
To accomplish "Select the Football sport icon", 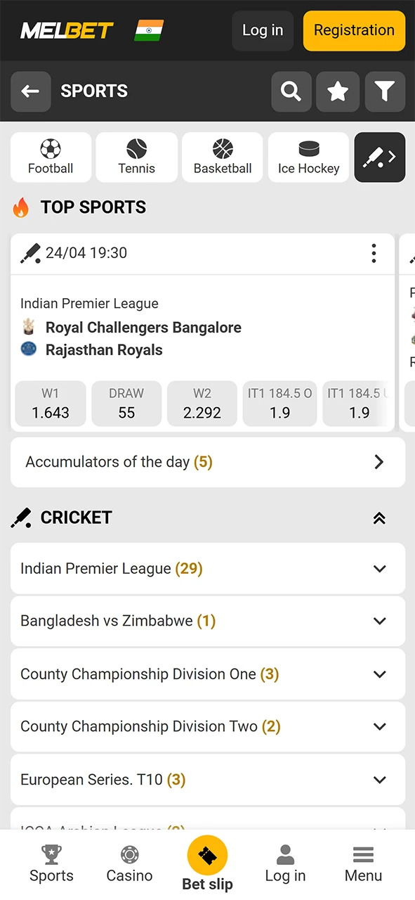I will pos(50,157).
